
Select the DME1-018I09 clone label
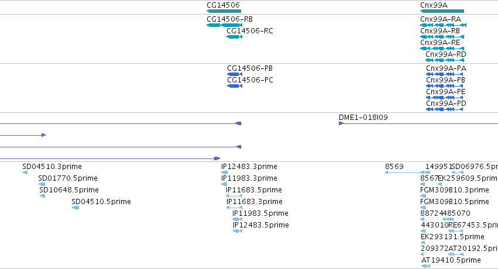point(363,118)
